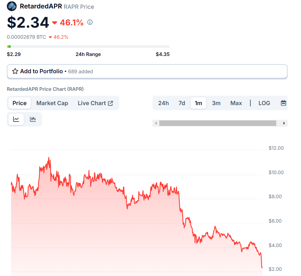
Task: Select the 24h time range
Action: pyautogui.click(x=164, y=103)
